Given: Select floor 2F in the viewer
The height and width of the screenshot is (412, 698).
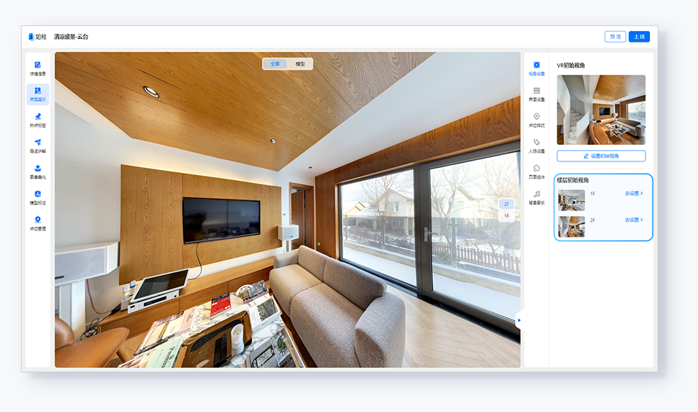Looking at the screenshot, I should pos(506,204).
